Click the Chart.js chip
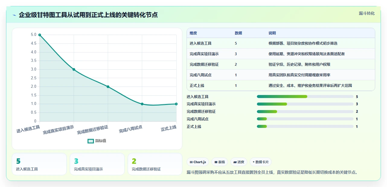The height and width of the screenshot is (187, 387). click(x=198, y=162)
